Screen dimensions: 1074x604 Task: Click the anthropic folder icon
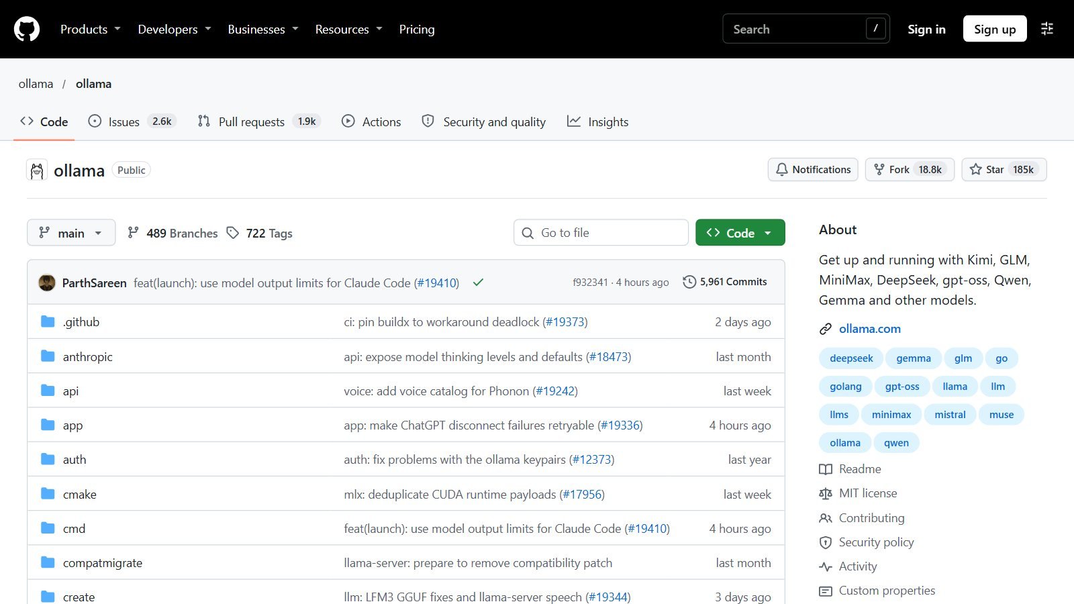pos(48,356)
